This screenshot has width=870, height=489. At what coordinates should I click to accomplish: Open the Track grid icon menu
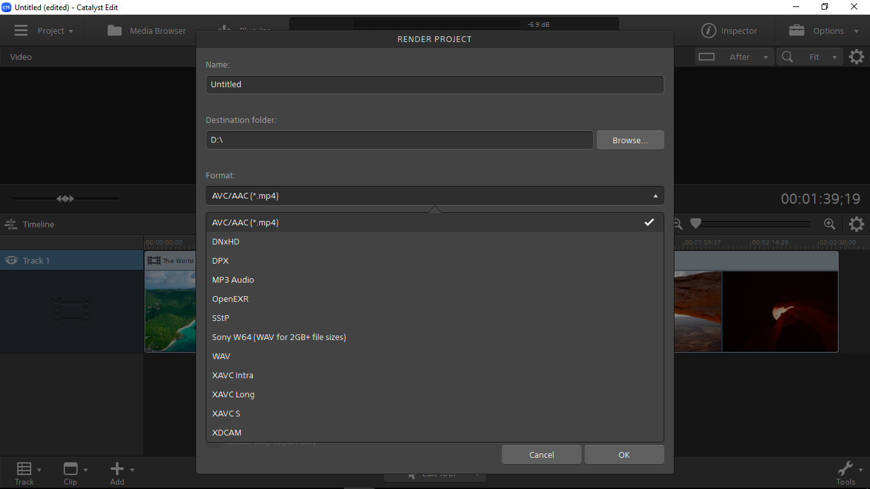click(x=24, y=469)
